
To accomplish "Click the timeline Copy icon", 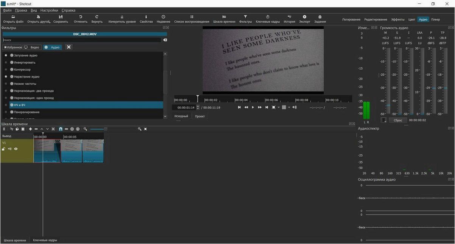I will pyautogui.click(x=17, y=129).
